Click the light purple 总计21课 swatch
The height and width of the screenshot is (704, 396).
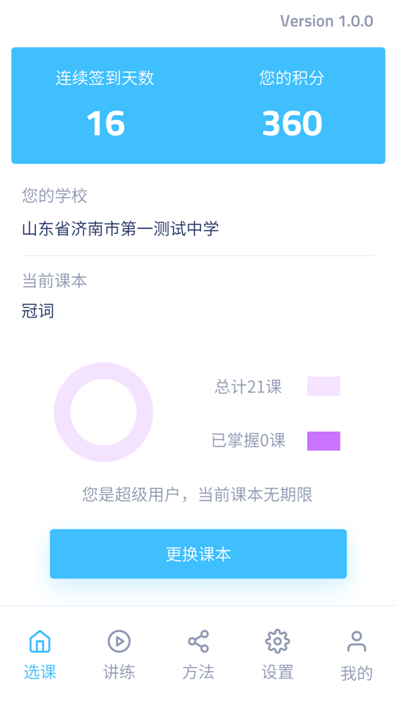coord(323,386)
